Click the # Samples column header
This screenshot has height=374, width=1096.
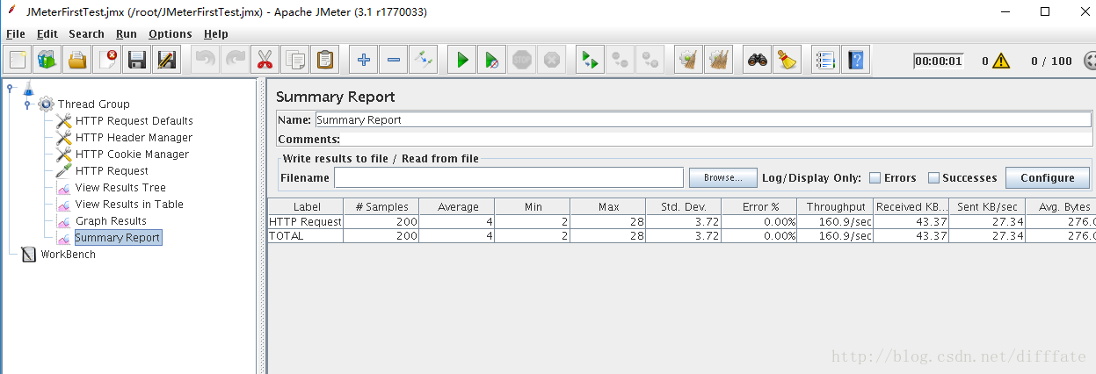381,206
